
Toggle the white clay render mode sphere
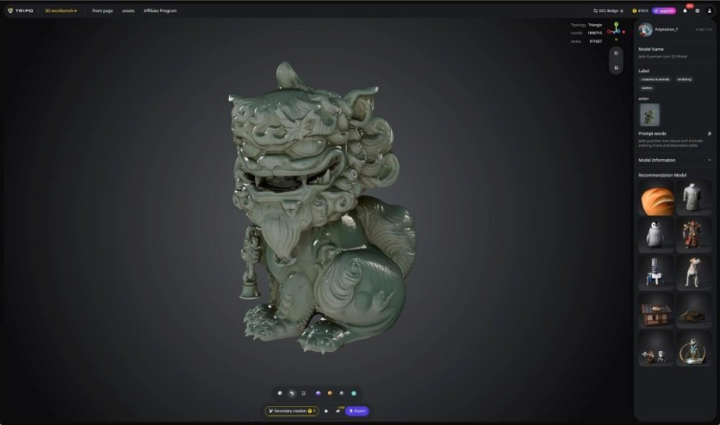tap(279, 393)
